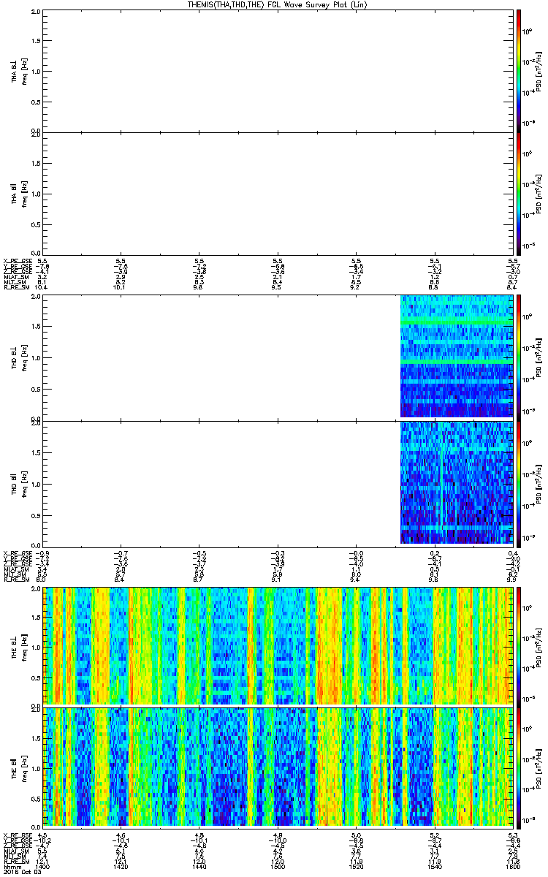Screen dimensions: 548x877
Task: Click the 1520 time label on the bottom axis
Action: pos(355,865)
